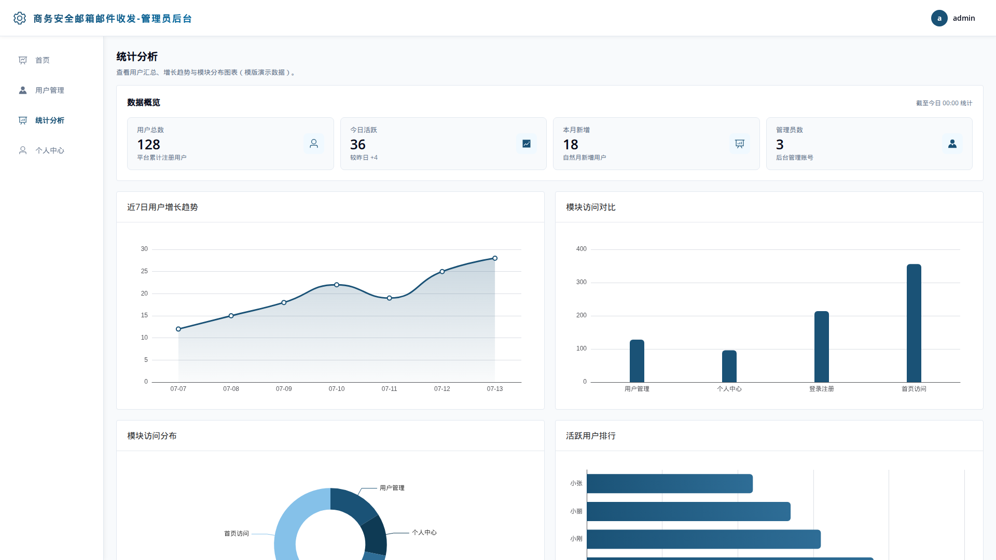This screenshot has height=560, width=996.
Task: Click the 个人中心 donut segment label
Action: (x=424, y=533)
